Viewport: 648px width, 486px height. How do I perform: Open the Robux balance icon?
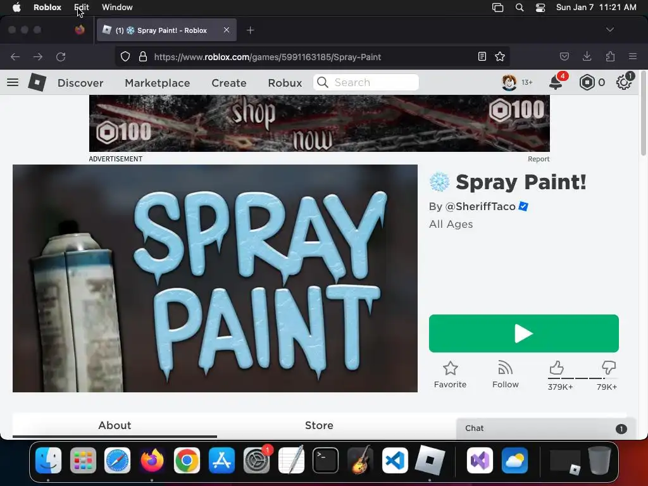point(587,83)
